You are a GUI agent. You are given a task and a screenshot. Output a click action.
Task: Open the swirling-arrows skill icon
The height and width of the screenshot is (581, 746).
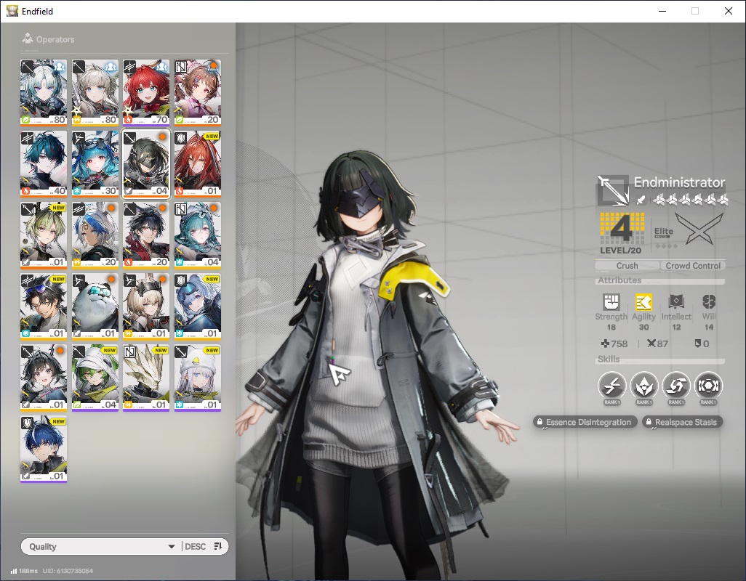tap(676, 385)
